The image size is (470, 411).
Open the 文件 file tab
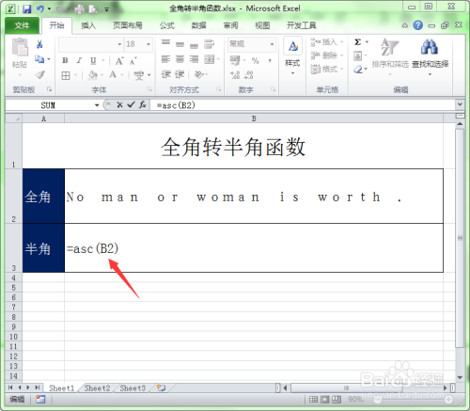click(x=22, y=25)
